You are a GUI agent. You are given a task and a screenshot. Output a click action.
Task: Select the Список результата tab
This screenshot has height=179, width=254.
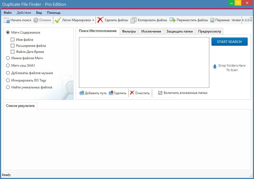(20, 106)
